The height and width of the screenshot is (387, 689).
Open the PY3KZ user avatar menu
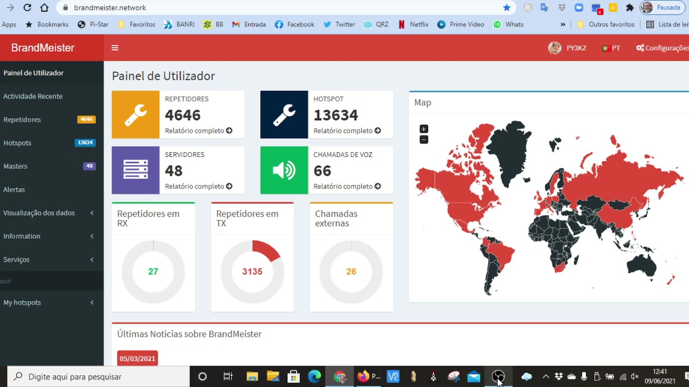567,48
